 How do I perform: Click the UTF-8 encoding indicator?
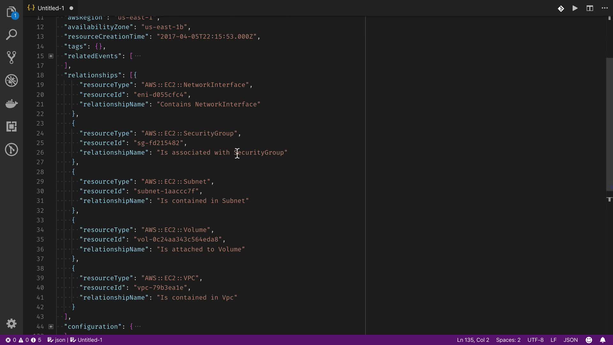[x=535, y=340]
